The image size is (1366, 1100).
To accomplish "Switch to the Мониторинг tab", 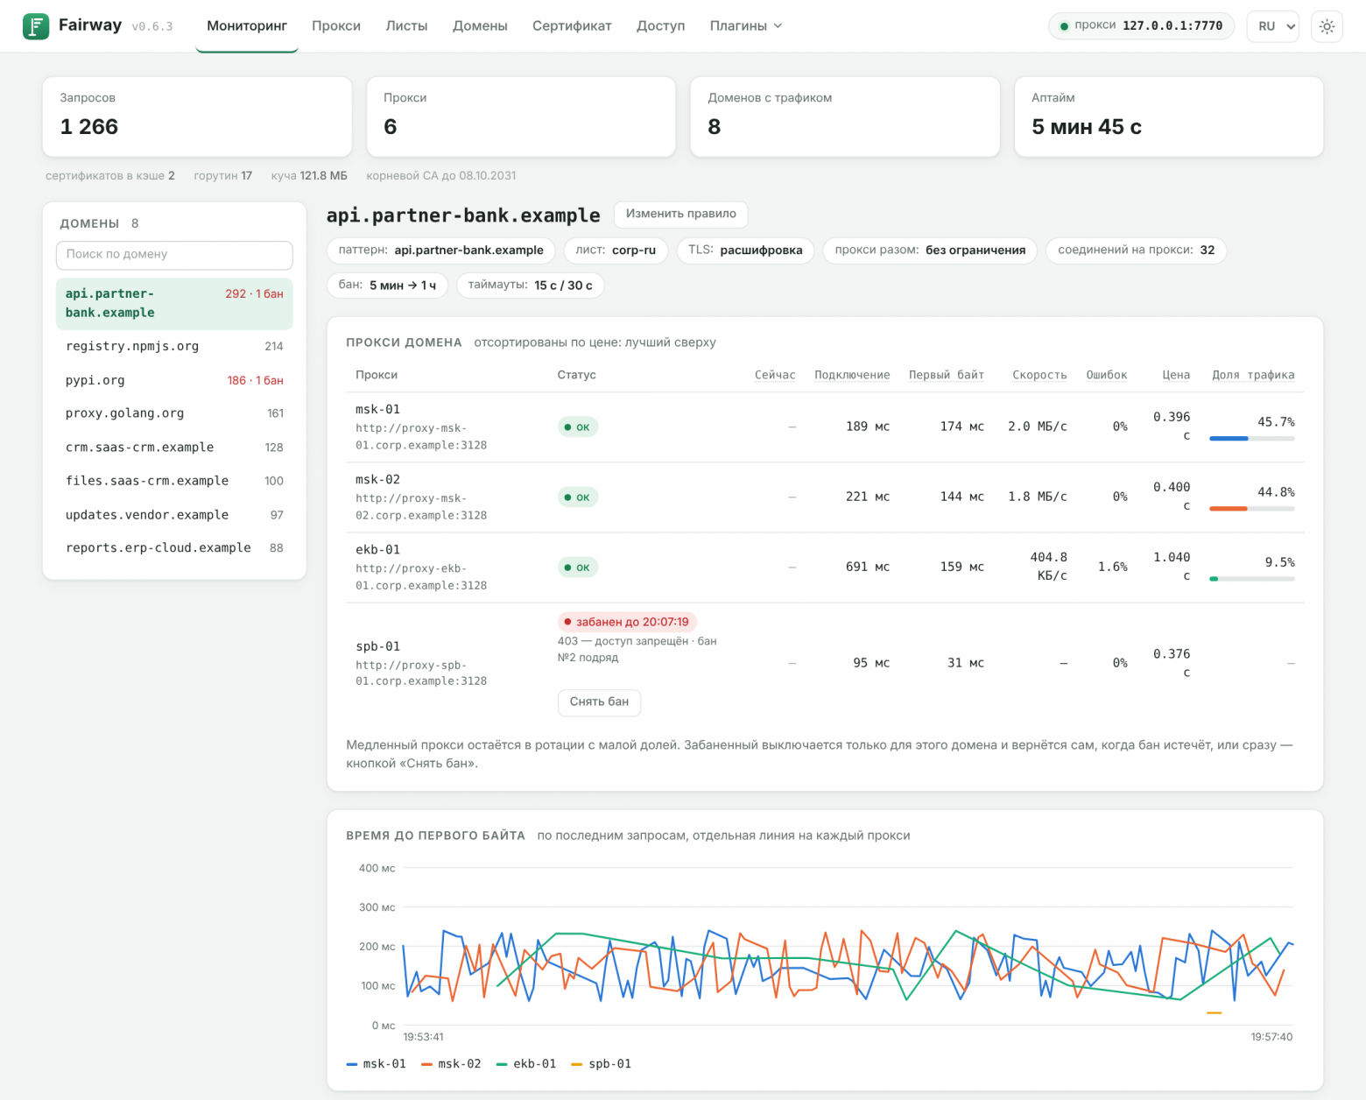I will coord(247,26).
